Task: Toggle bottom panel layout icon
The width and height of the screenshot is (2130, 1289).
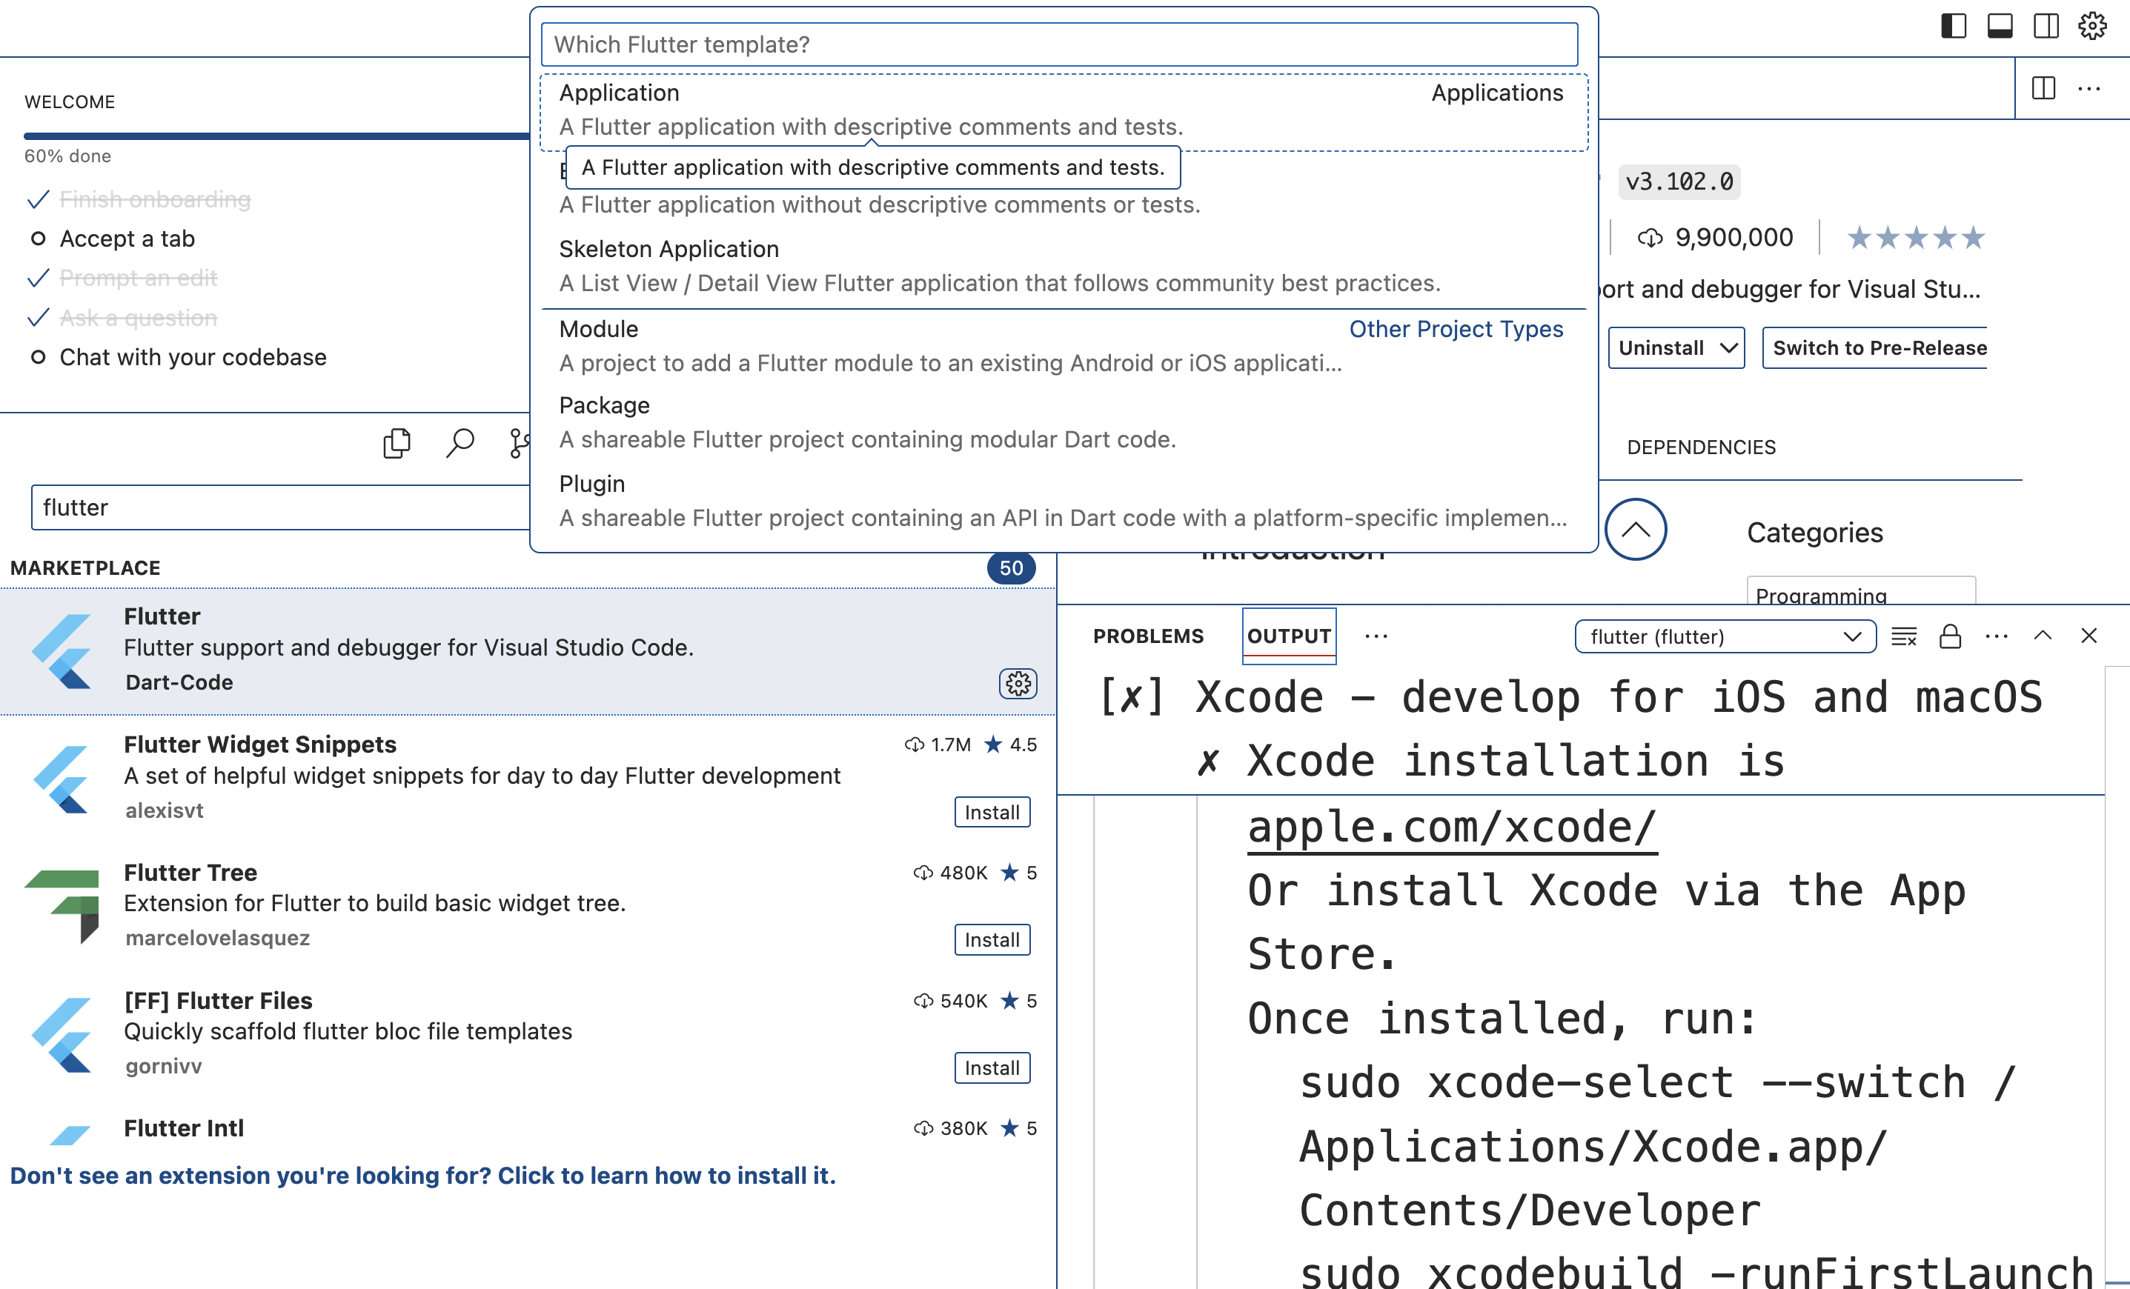Action: tap(2000, 26)
